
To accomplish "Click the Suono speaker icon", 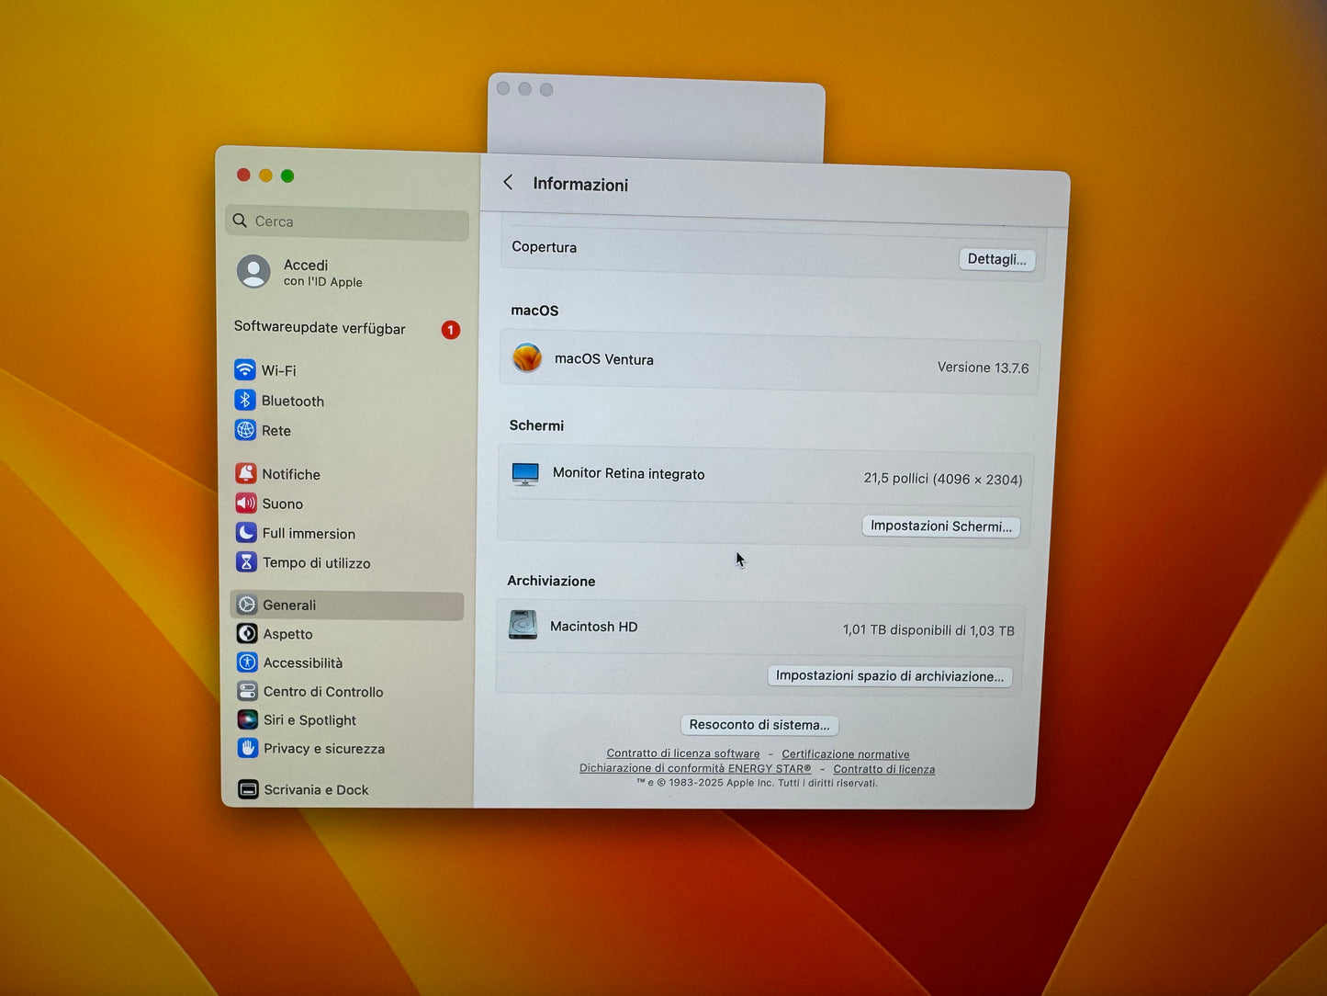I will pos(245,504).
